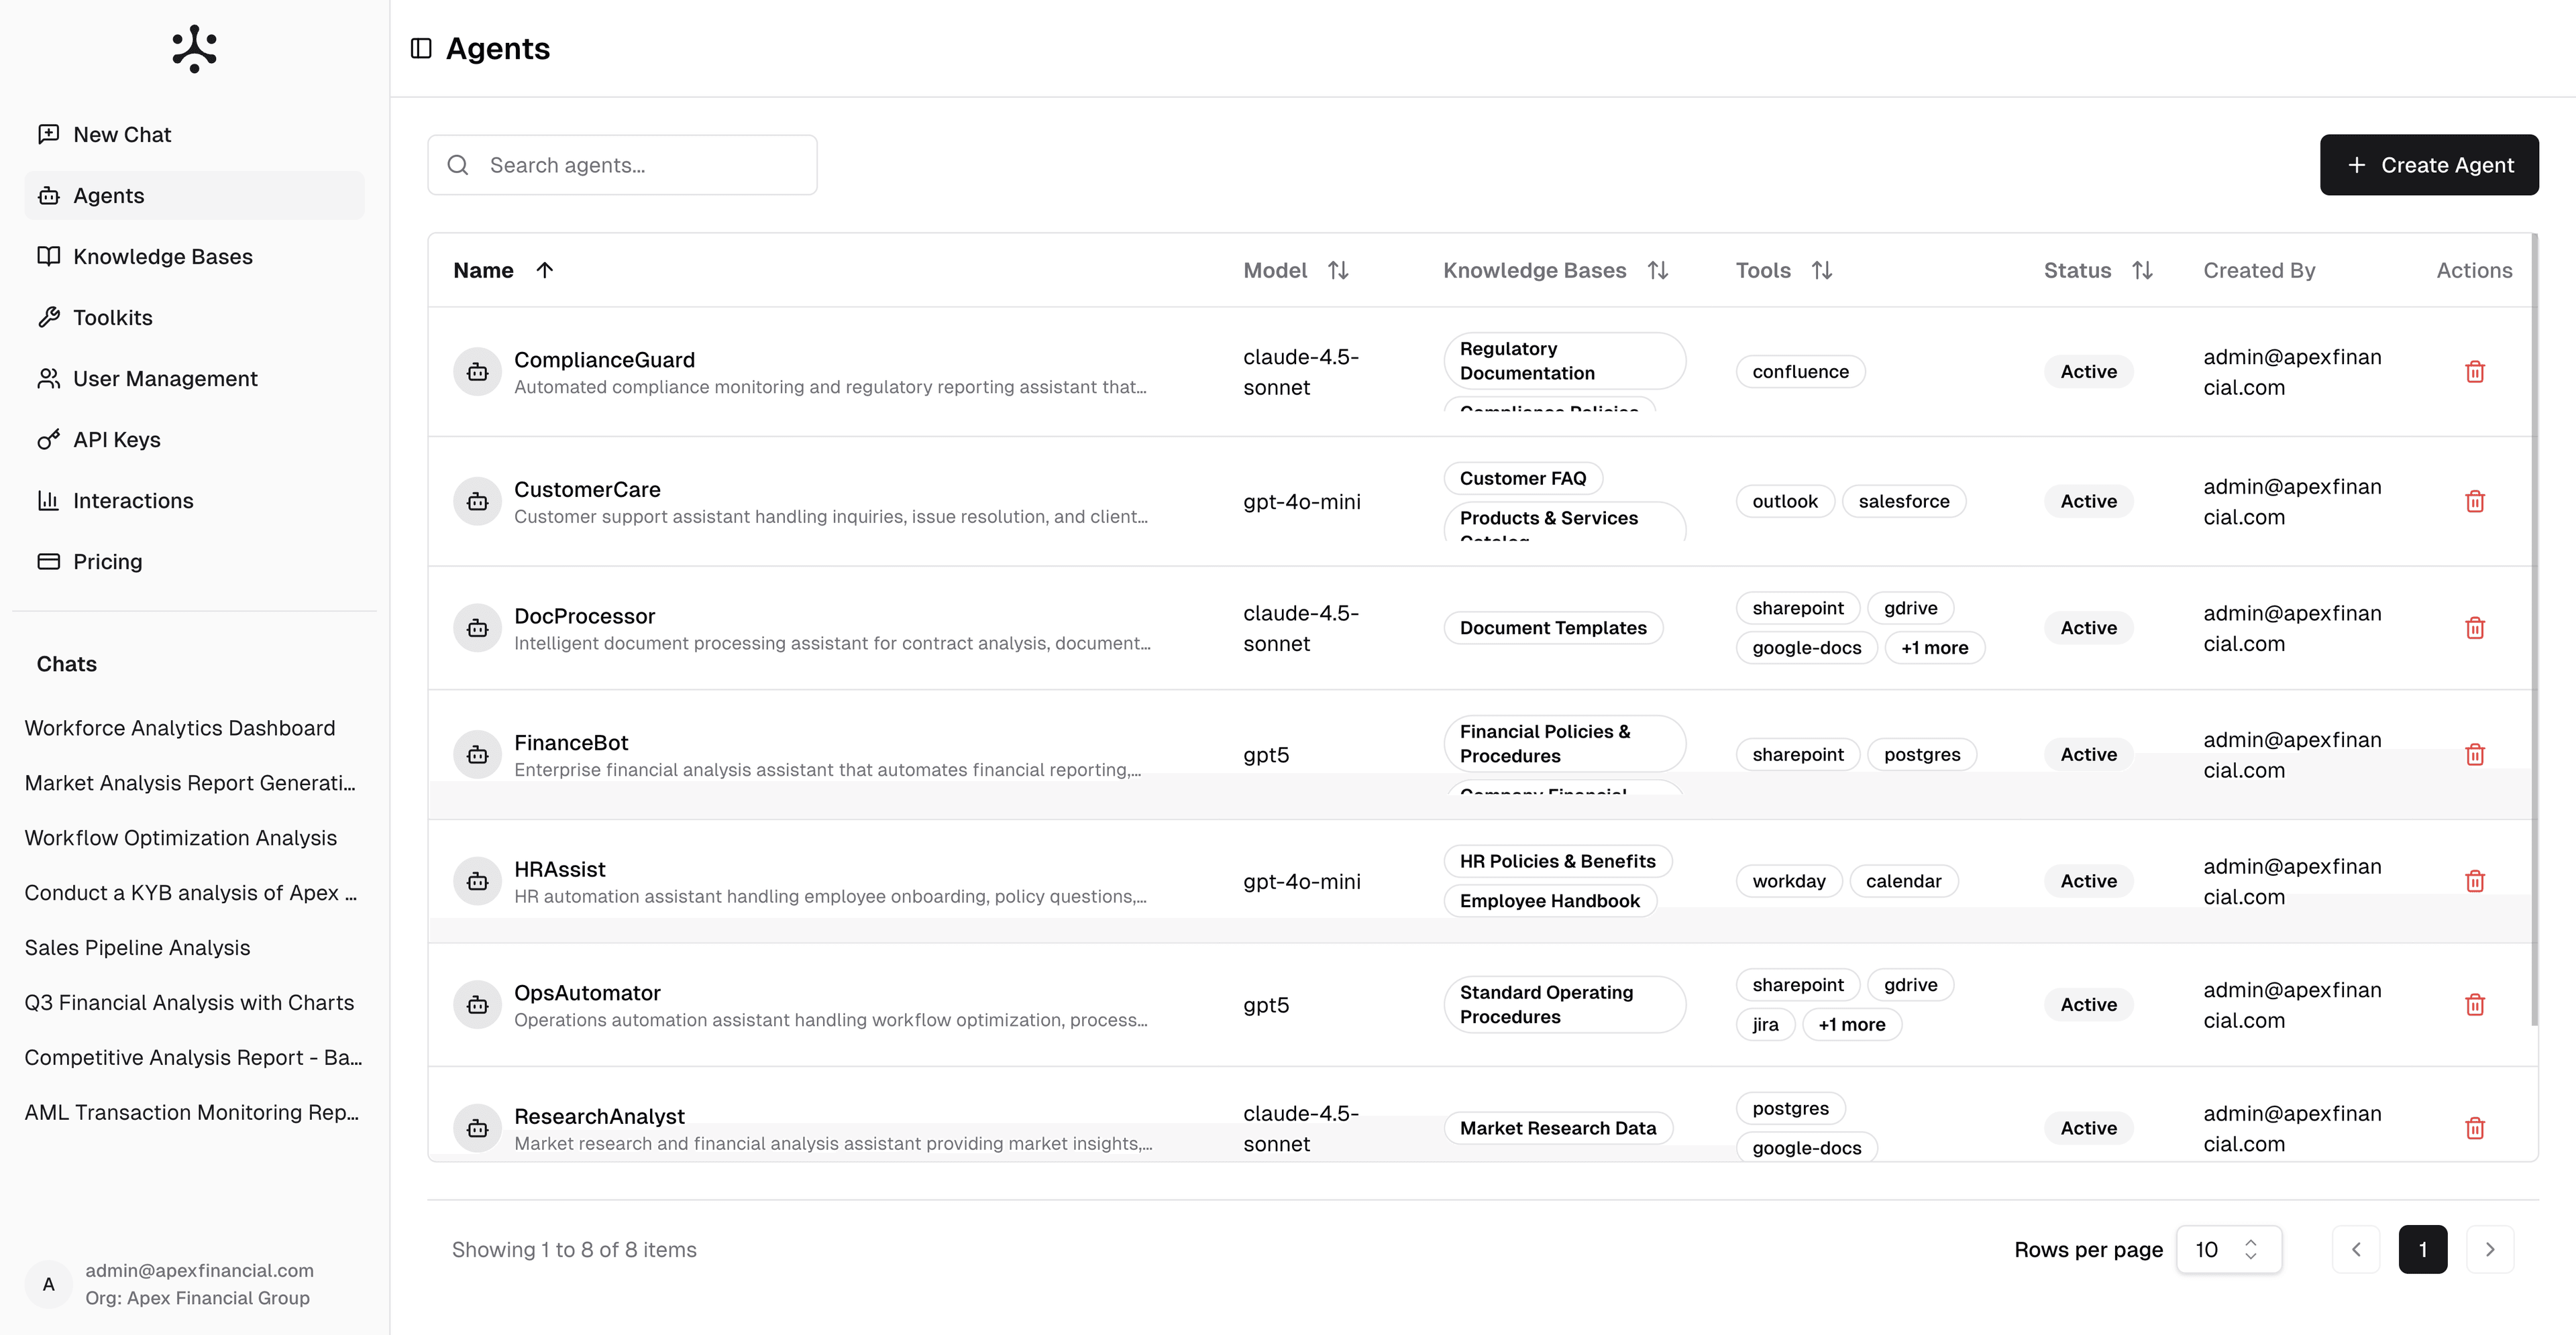Sort the Tools column with its arrows

pos(1822,270)
